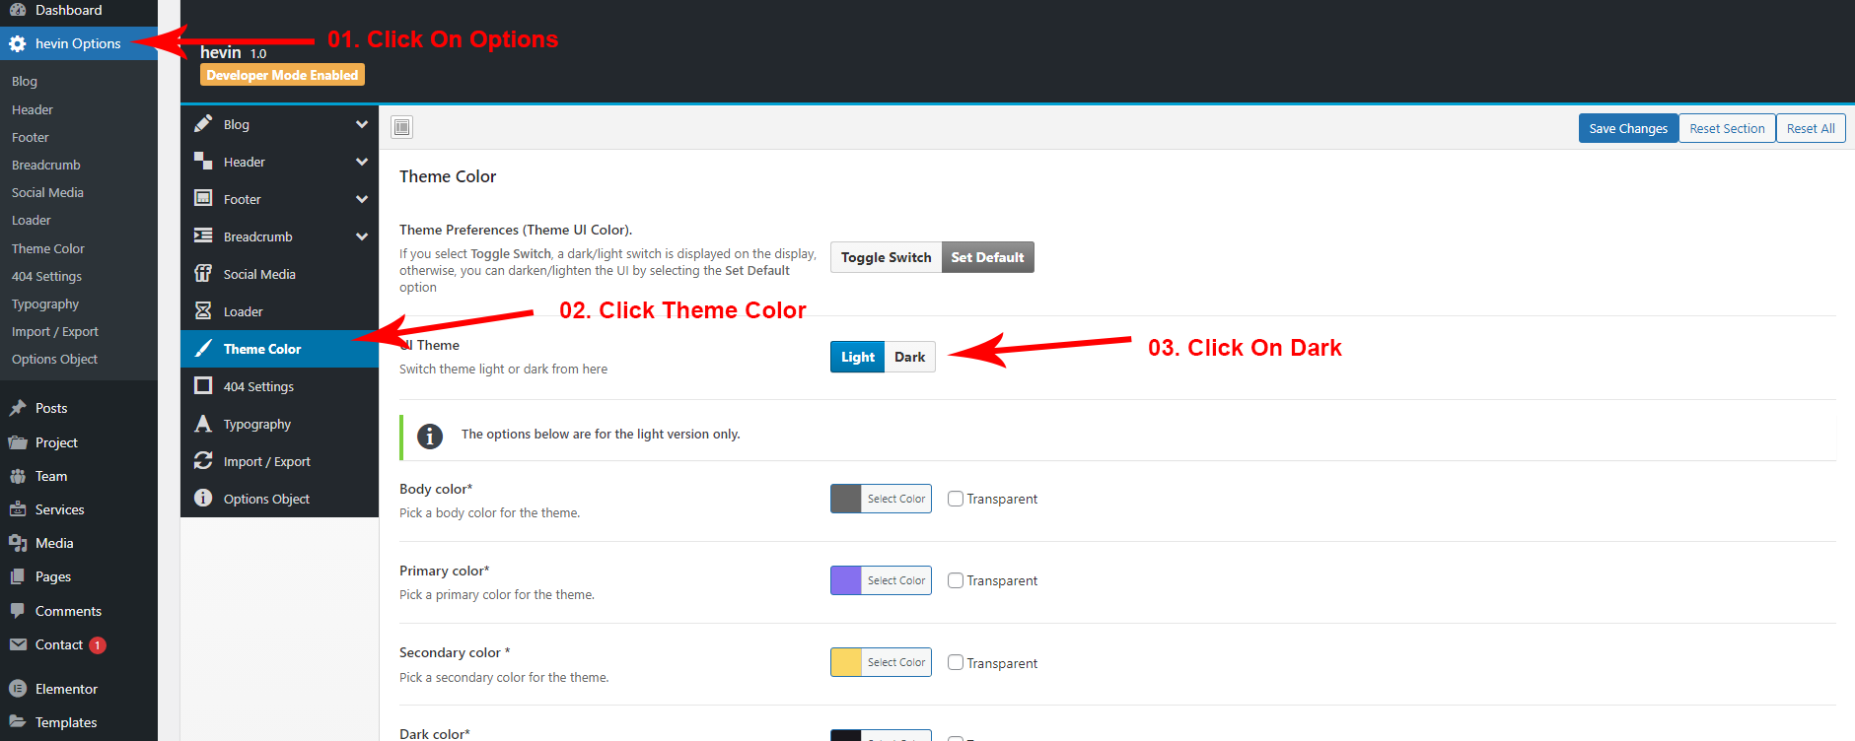1855x741 pixels.
Task: Click the Options Object info icon
Action: (x=203, y=499)
